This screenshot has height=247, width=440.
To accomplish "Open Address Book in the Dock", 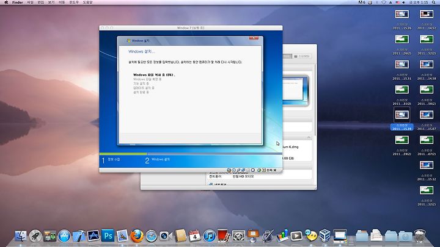I will pyautogui.click(x=180, y=236).
